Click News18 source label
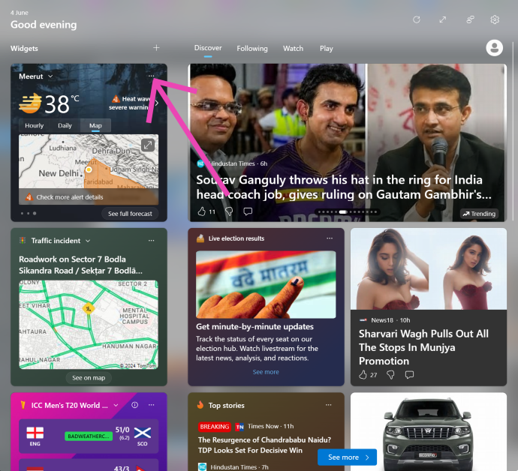518x471 pixels. [x=382, y=319]
